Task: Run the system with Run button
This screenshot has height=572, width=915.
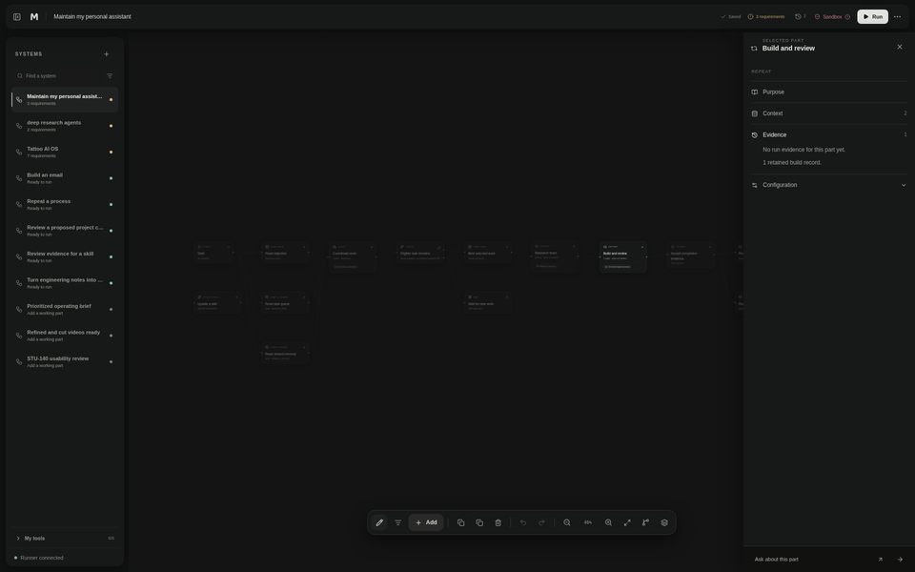Action: click(x=872, y=17)
